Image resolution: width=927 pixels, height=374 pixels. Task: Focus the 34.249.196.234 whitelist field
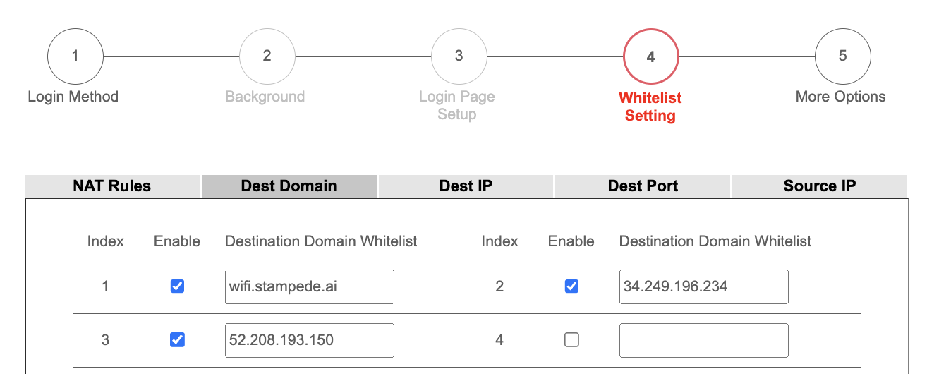tap(703, 286)
